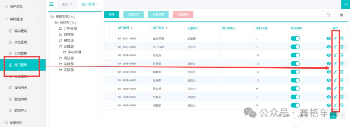Image resolution: width=350 pixels, height=127 pixels.
Task: Disable the BM-2020-0004 财务部 switch
Action: click(x=295, y=64)
